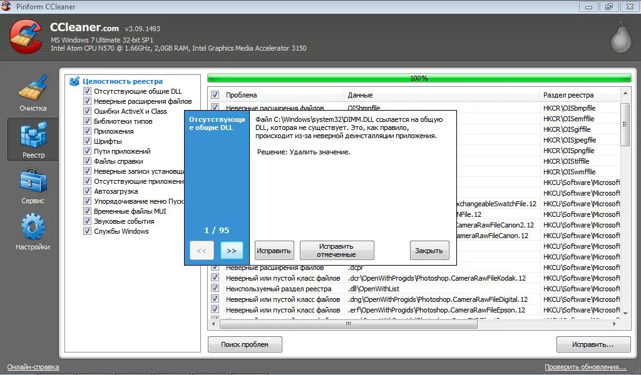Click the Упорядочивание меню Пуск label

point(139,201)
